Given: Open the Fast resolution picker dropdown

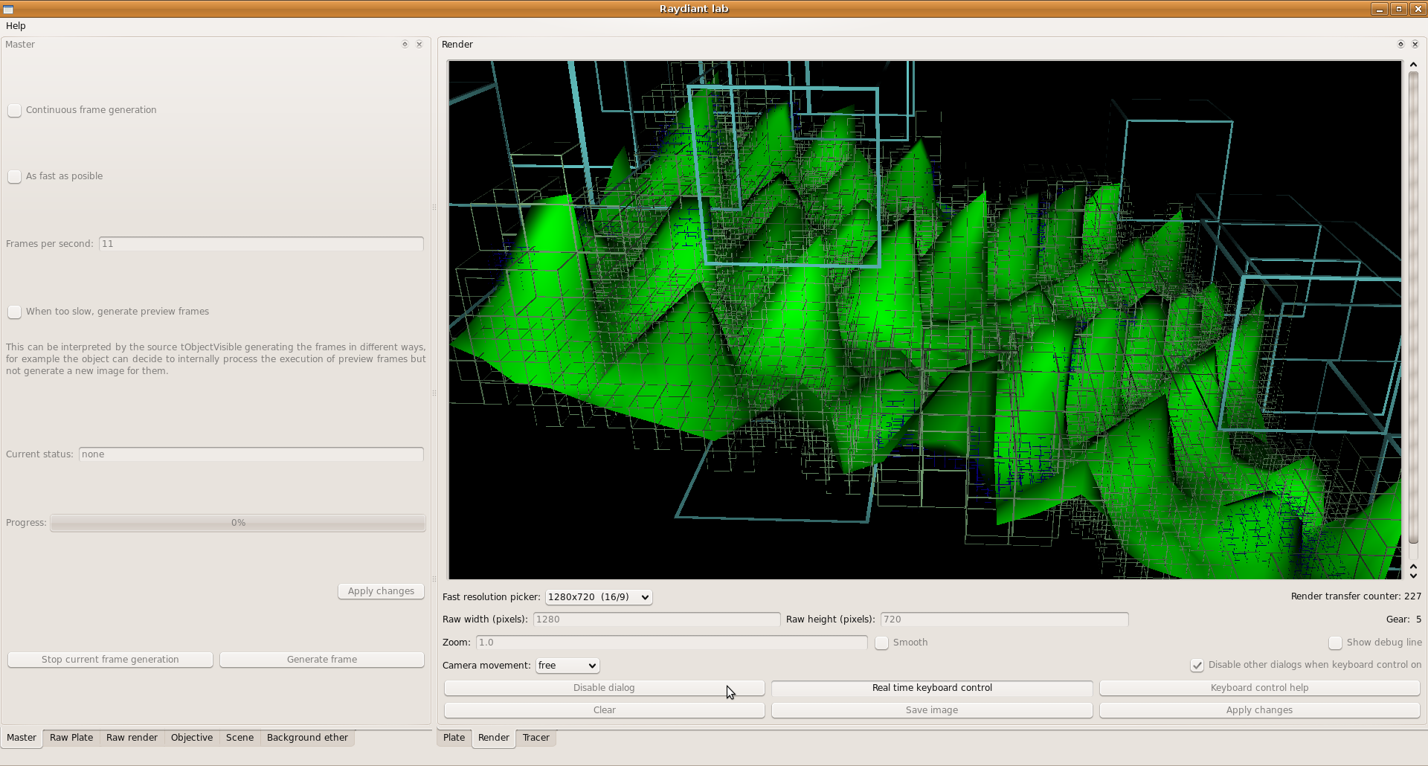Looking at the screenshot, I should (x=599, y=597).
